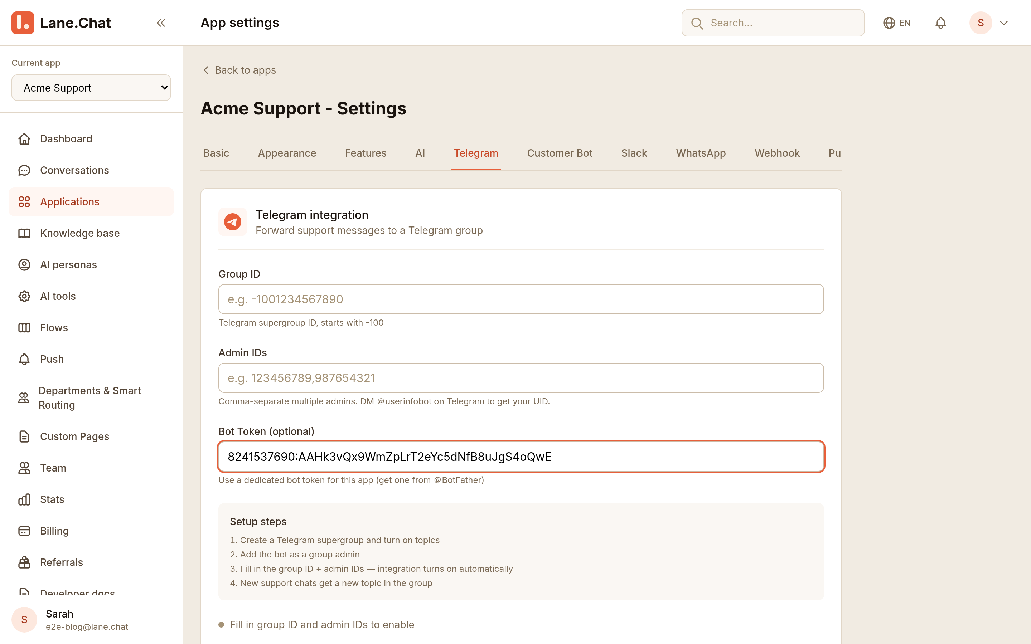
Task: Select the AI tab
Action: (420, 153)
